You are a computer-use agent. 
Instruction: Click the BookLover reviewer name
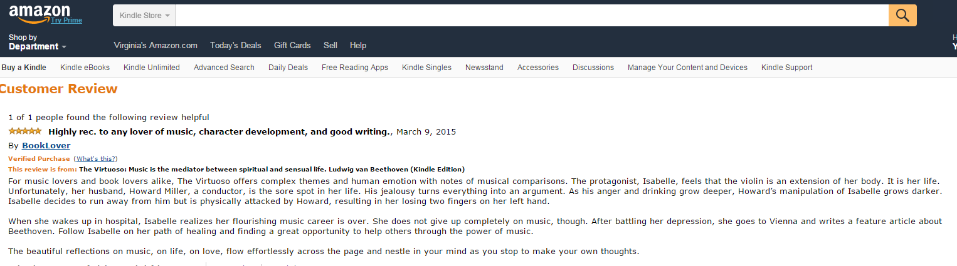point(46,146)
